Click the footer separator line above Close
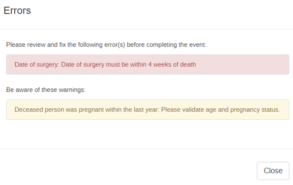Image resolution: width=293 pixels, height=185 pixels. (x=146, y=149)
